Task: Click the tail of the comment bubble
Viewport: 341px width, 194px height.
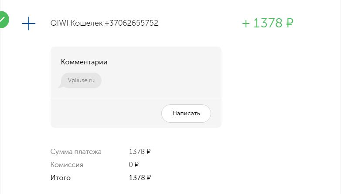Action: click(x=60, y=86)
